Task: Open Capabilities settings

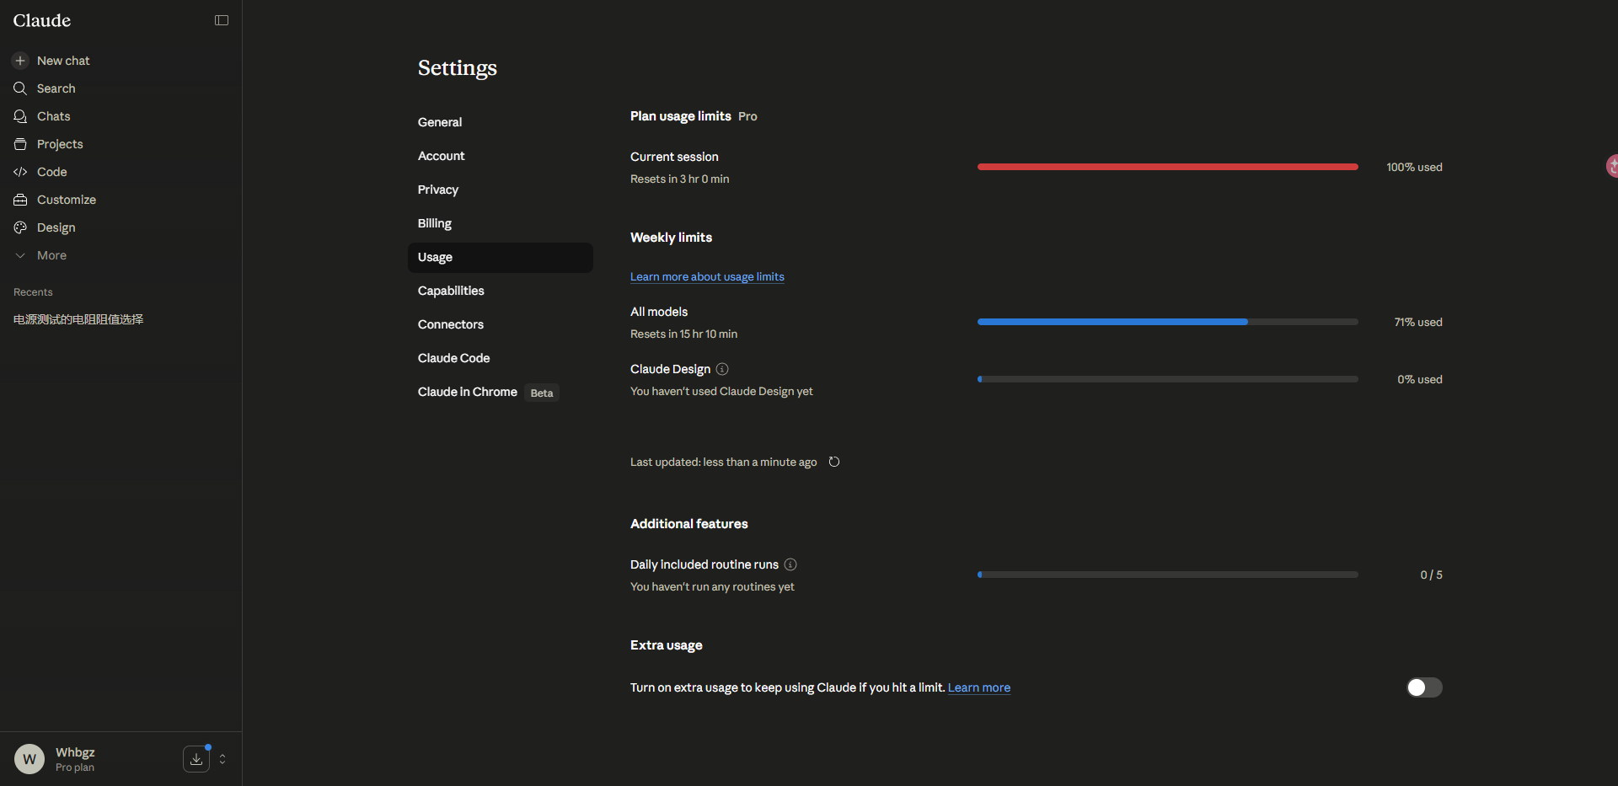Action: click(x=501, y=291)
